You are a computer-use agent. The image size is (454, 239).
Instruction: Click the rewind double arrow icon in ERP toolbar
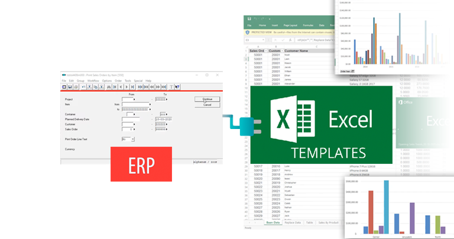(x=152, y=87)
